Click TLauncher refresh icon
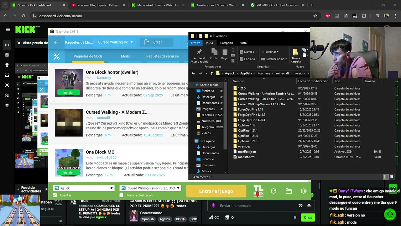The height and width of the screenshot is (226, 401). click(273, 191)
